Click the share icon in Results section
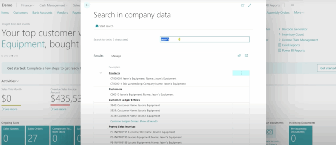 tap(239, 56)
